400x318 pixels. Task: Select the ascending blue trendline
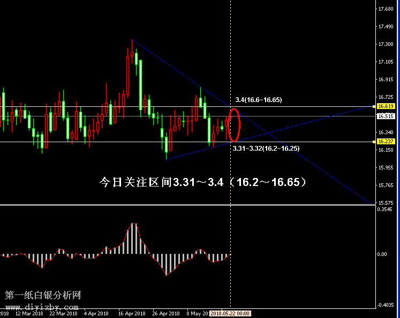click(300, 126)
